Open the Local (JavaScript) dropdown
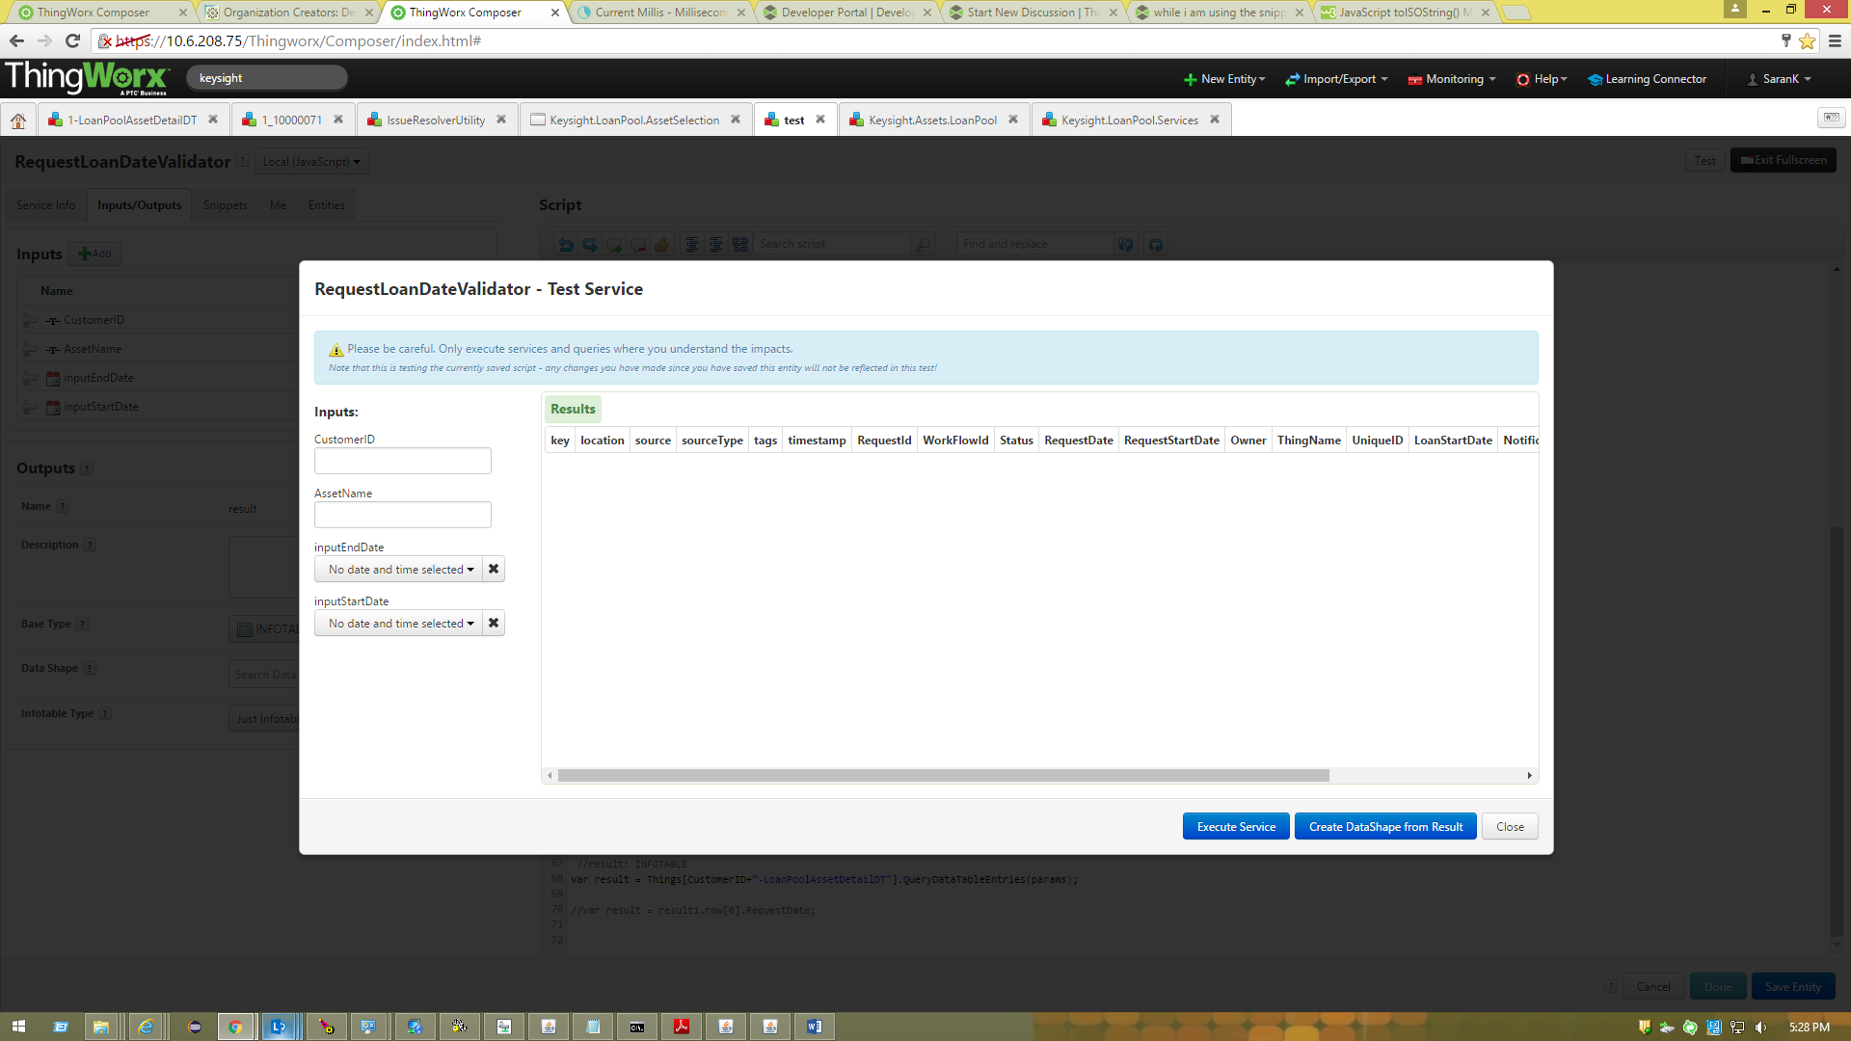 (x=311, y=162)
